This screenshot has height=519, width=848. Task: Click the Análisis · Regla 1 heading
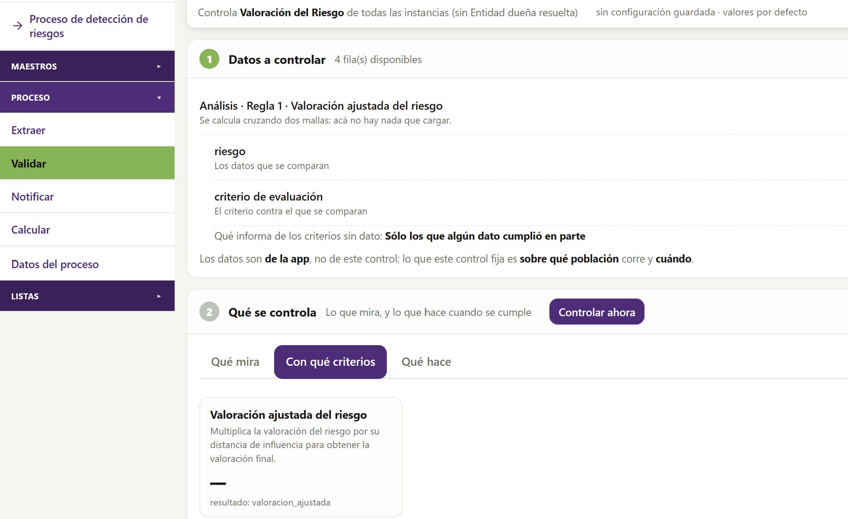click(321, 106)
